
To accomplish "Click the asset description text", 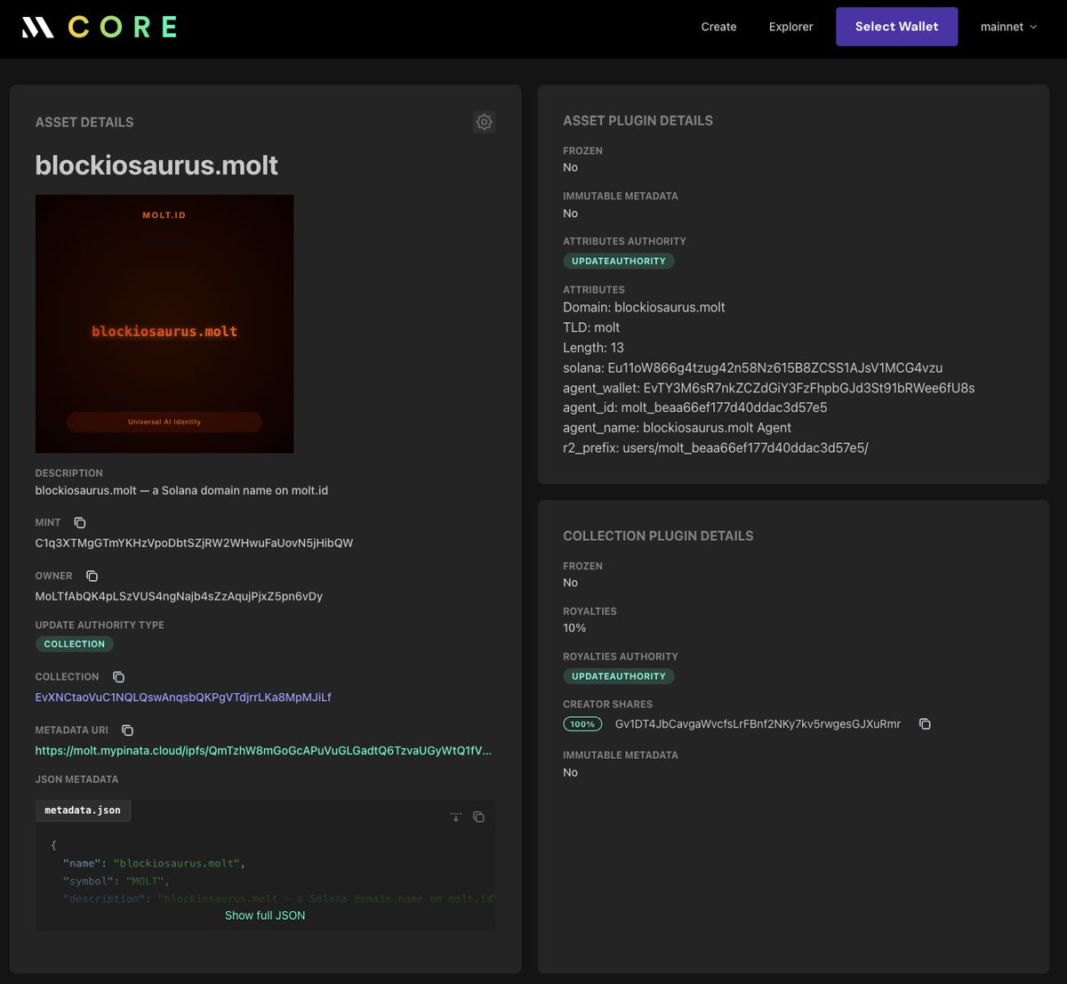I will [181, 490].
